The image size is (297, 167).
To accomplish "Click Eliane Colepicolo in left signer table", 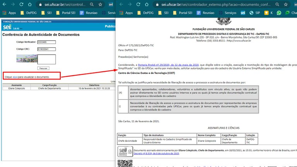I will (x=17, y=88).
